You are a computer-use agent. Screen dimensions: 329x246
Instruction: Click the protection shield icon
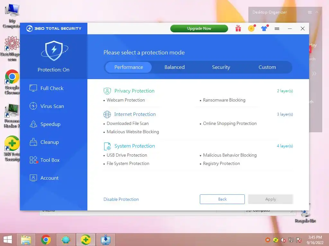[54, 51]
